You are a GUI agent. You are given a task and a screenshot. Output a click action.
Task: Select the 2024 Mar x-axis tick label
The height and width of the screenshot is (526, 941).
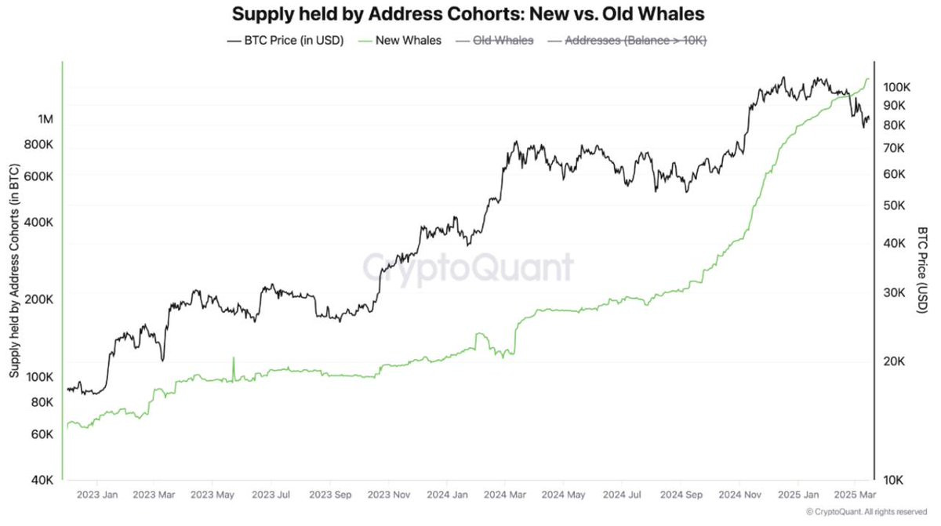click(x=505, y=495)
